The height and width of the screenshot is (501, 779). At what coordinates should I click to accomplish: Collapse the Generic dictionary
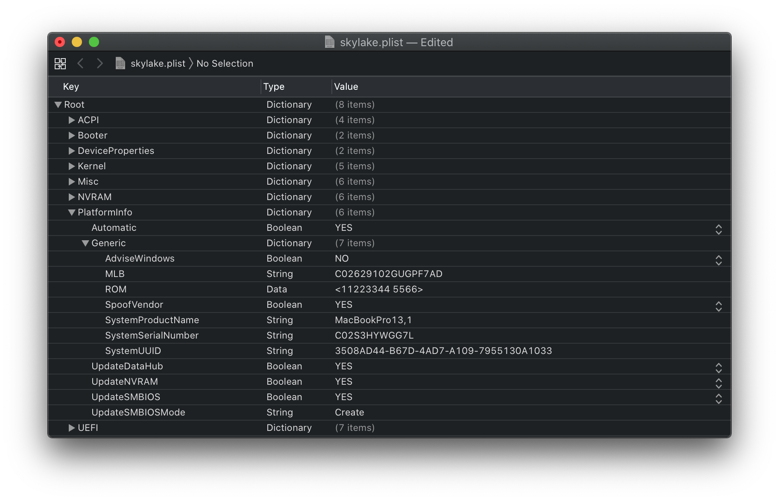85,243
